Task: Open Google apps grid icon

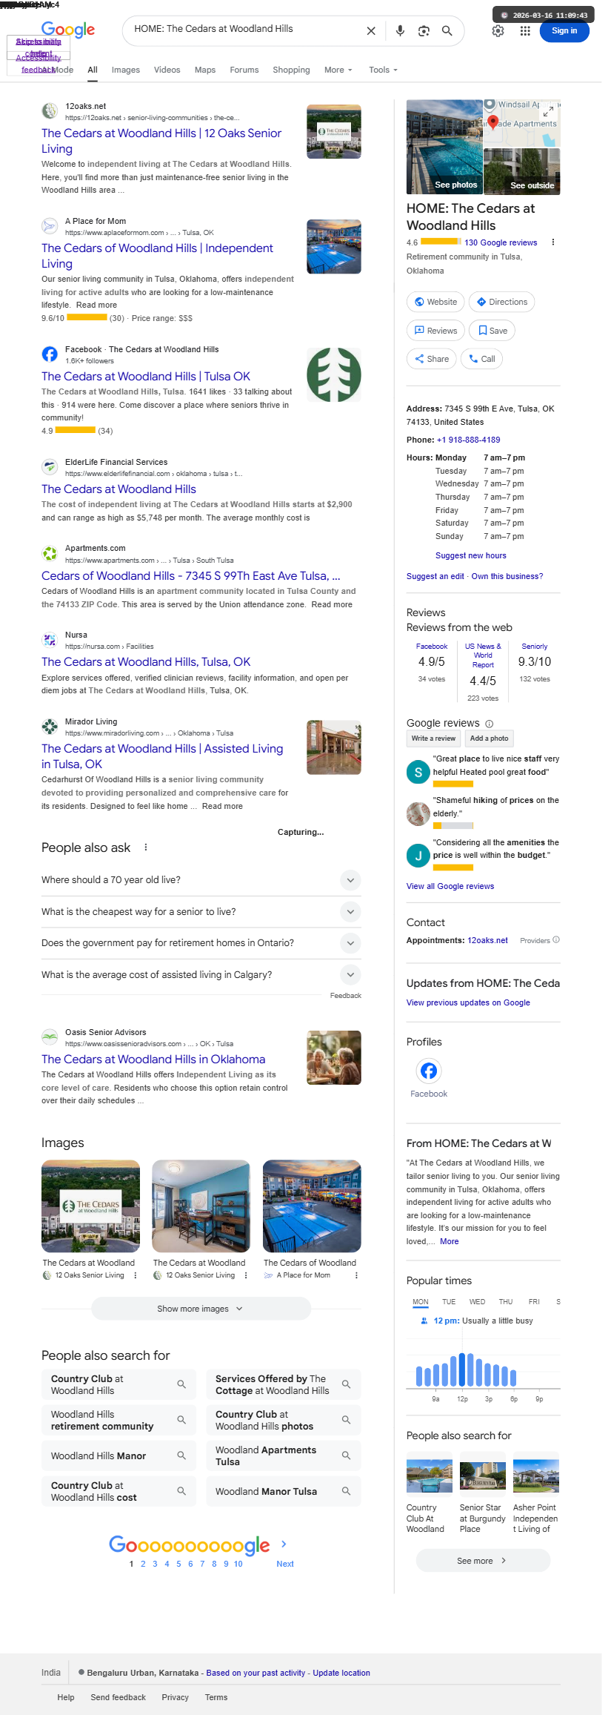Action: click(x=525, y=30)
